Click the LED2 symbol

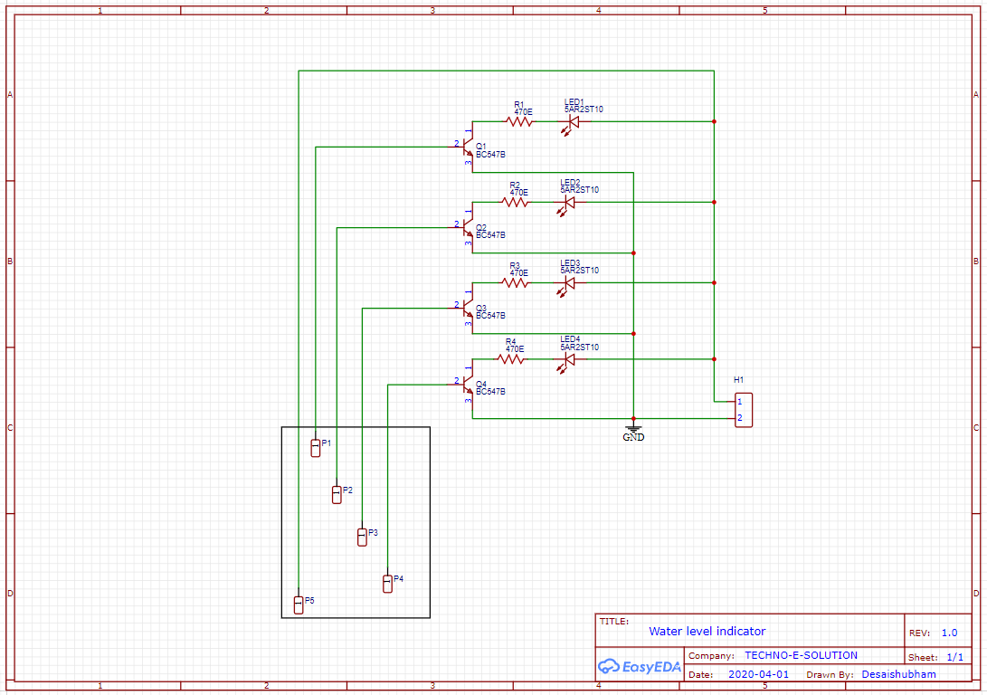click(x=568, y=203)
